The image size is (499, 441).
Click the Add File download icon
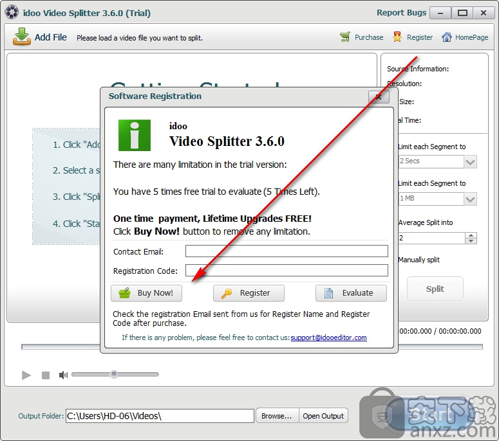(x=21, y=37)
